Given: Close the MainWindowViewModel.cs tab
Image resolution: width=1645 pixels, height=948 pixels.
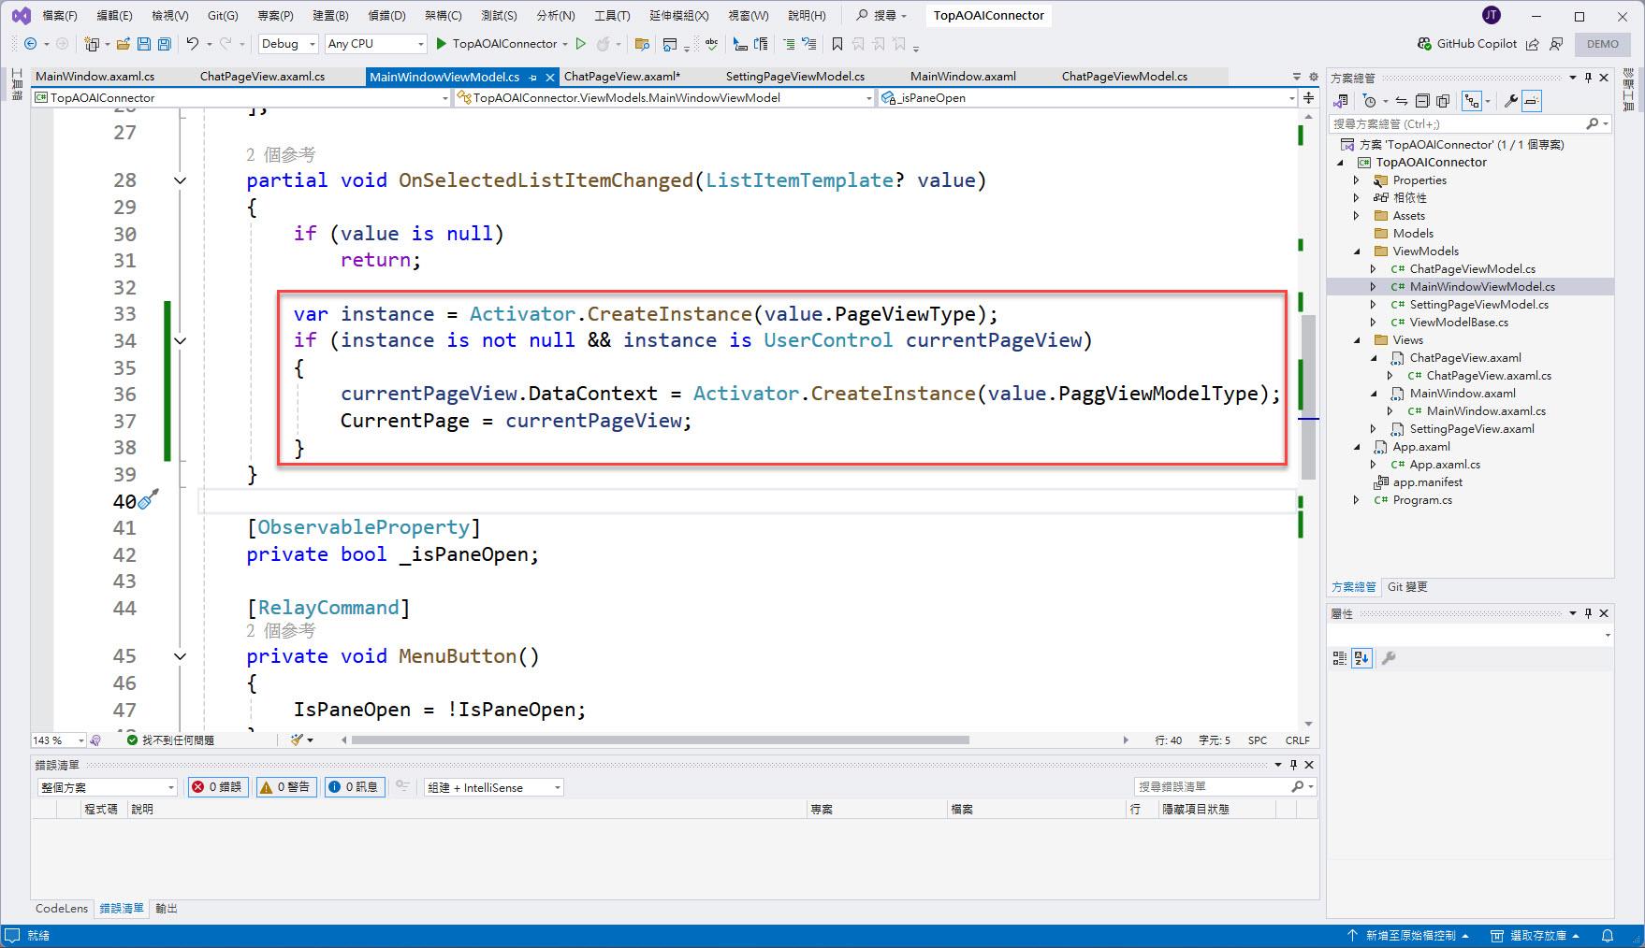Looking at the screenshot, I should 550,78.
